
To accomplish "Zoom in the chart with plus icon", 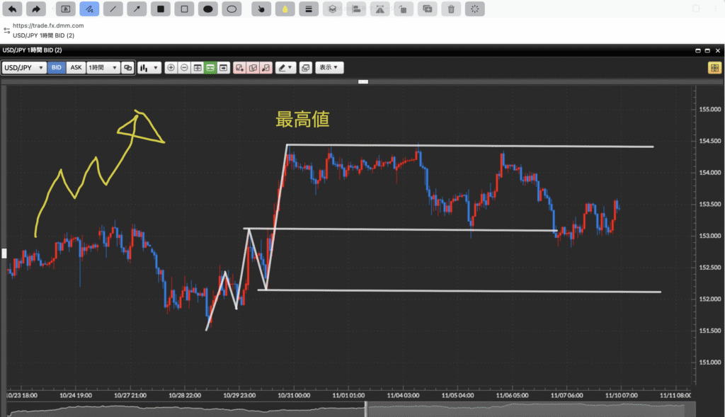I will (x=171, y=68).
